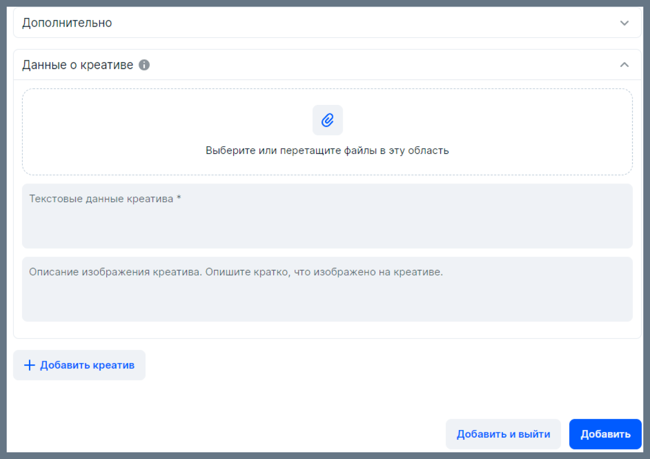The width and height of the screenshot is (650, 459).
Task: Click the blue Добавить button
Action: [605, 434]
